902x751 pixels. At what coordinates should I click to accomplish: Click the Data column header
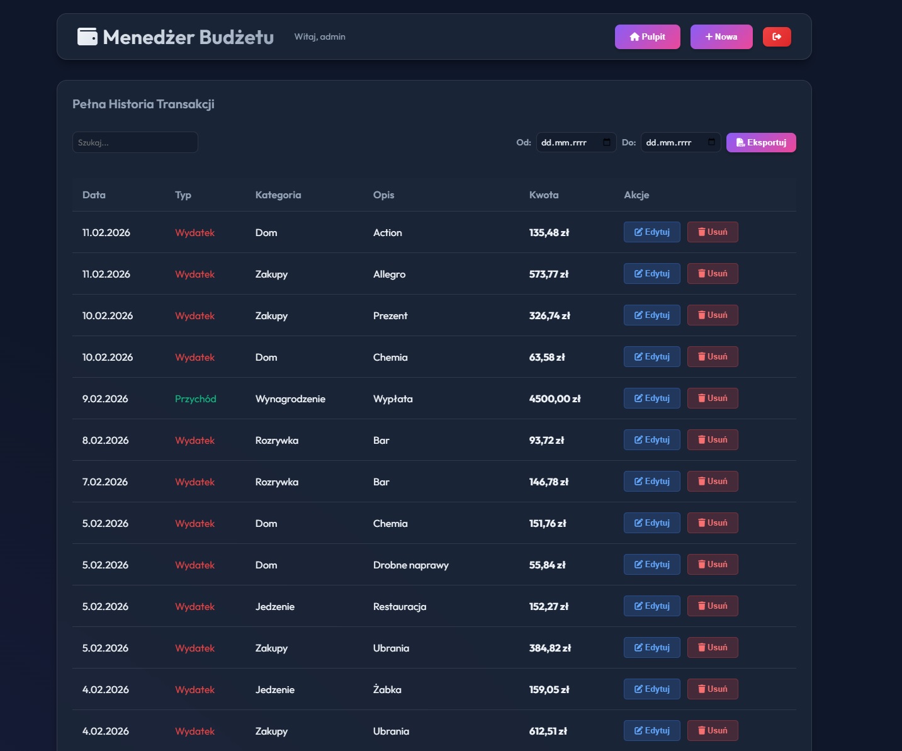coord(94,195)
